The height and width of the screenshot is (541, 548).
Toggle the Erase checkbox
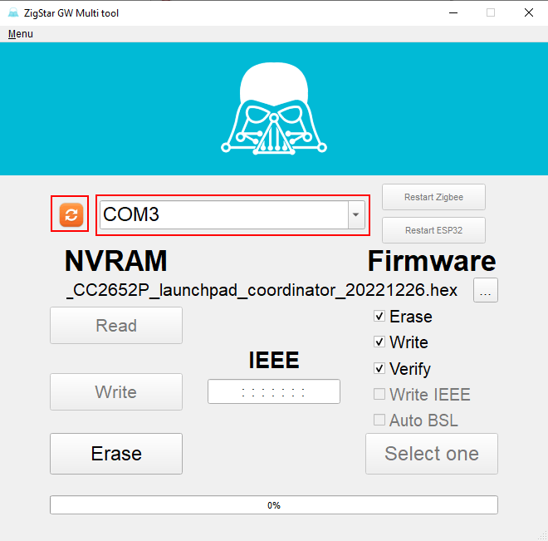point(379,317)
